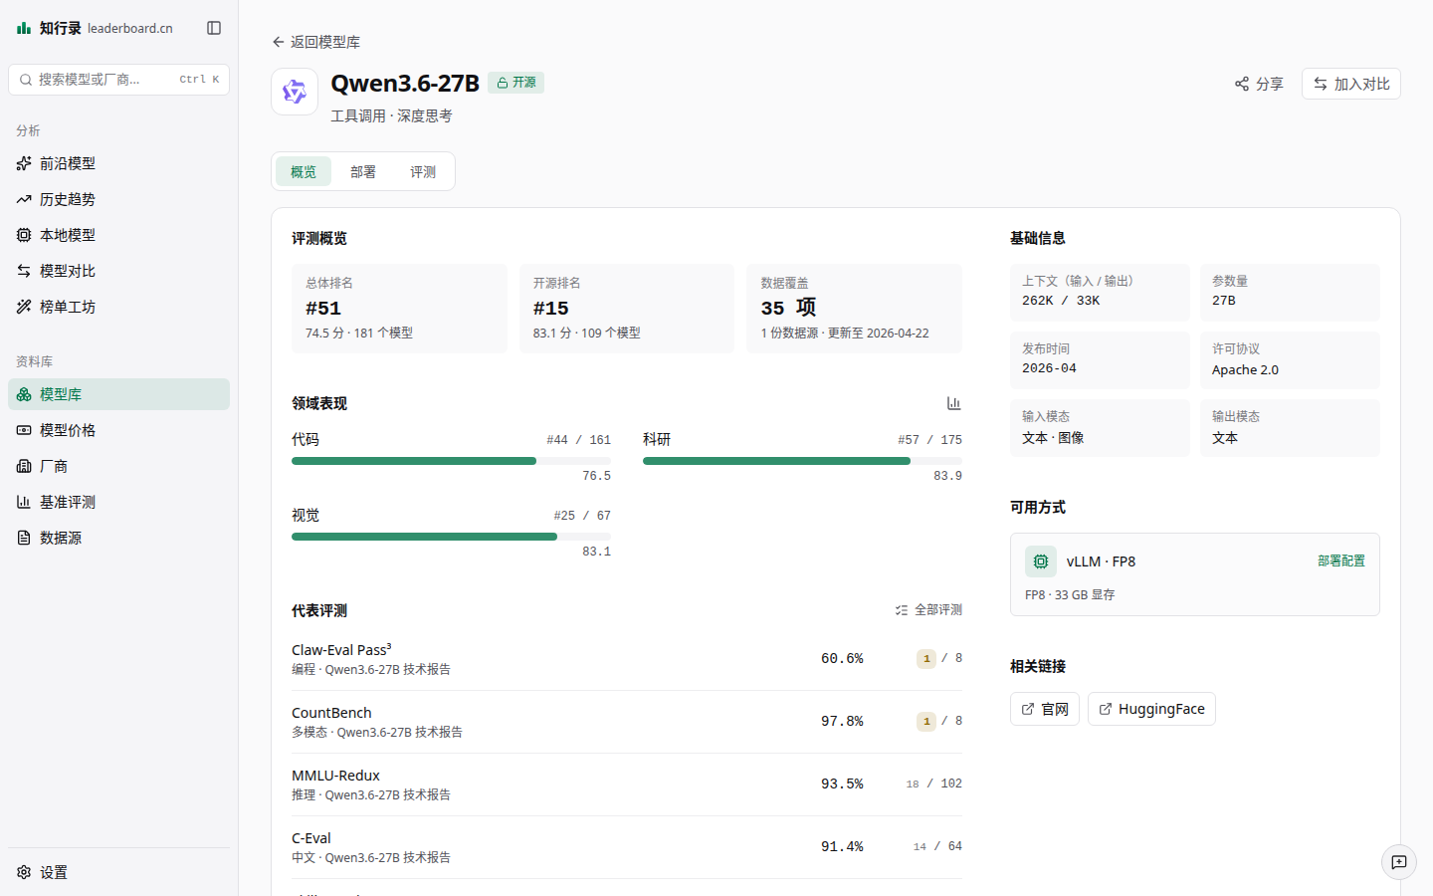Viewport: 1433px width, 896px height.
Task: Open the C-Eval benchmark row
Action: [627, 847]
